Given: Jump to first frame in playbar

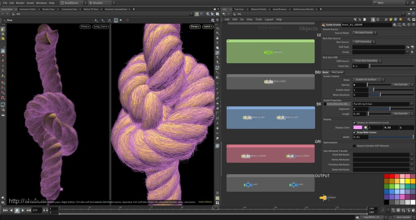Looking at the screenshot, I should pos(5,210).
